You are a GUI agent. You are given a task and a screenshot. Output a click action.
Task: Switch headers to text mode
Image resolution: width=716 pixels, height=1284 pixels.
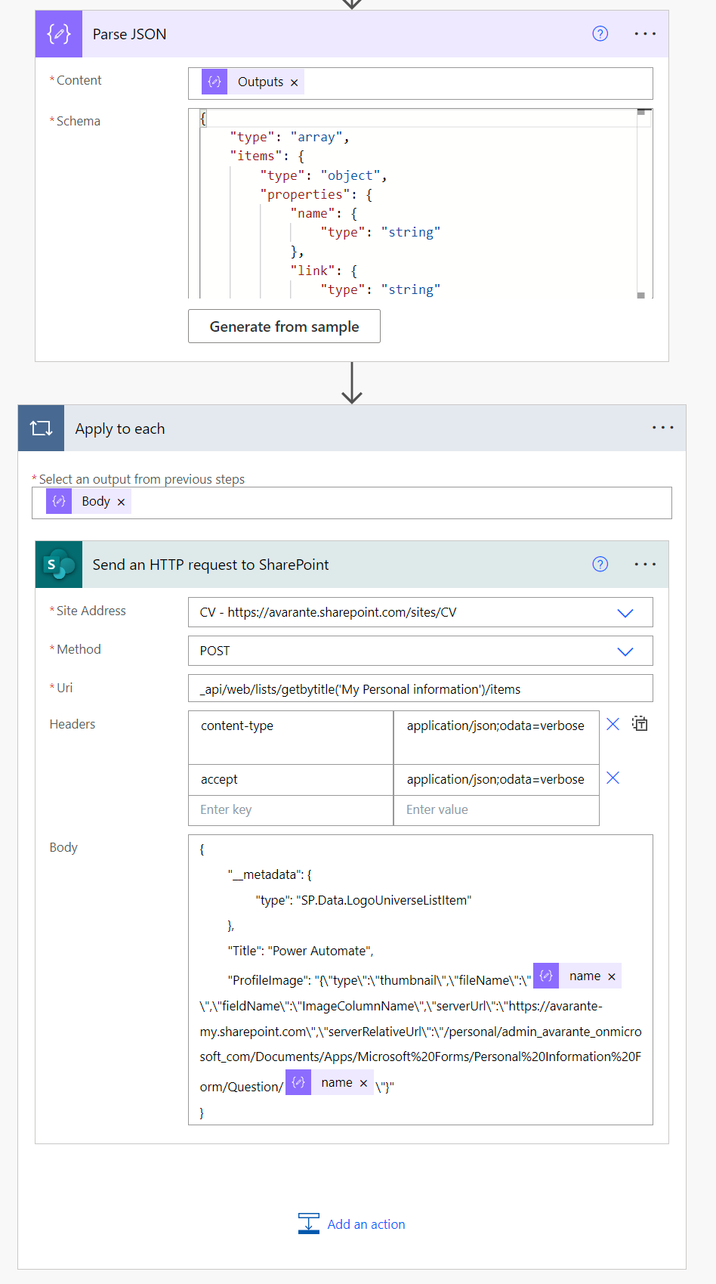(x=640, y=724)
